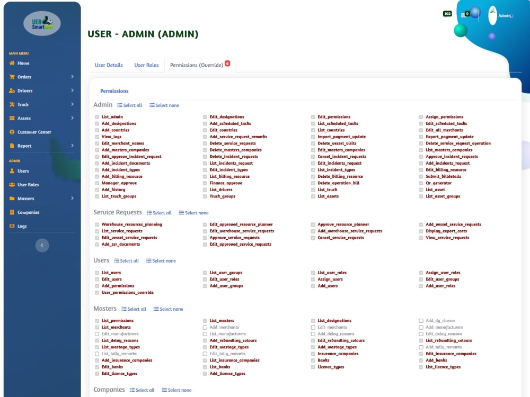Click Select all for Service Requests
530x397 pixels.
point(159,213)
